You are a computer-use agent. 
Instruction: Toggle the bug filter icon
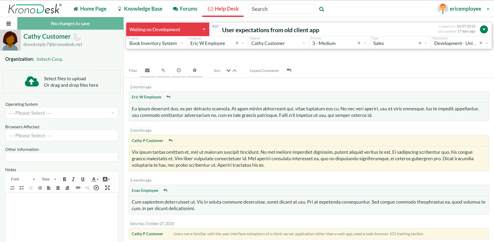click(194, 70)
